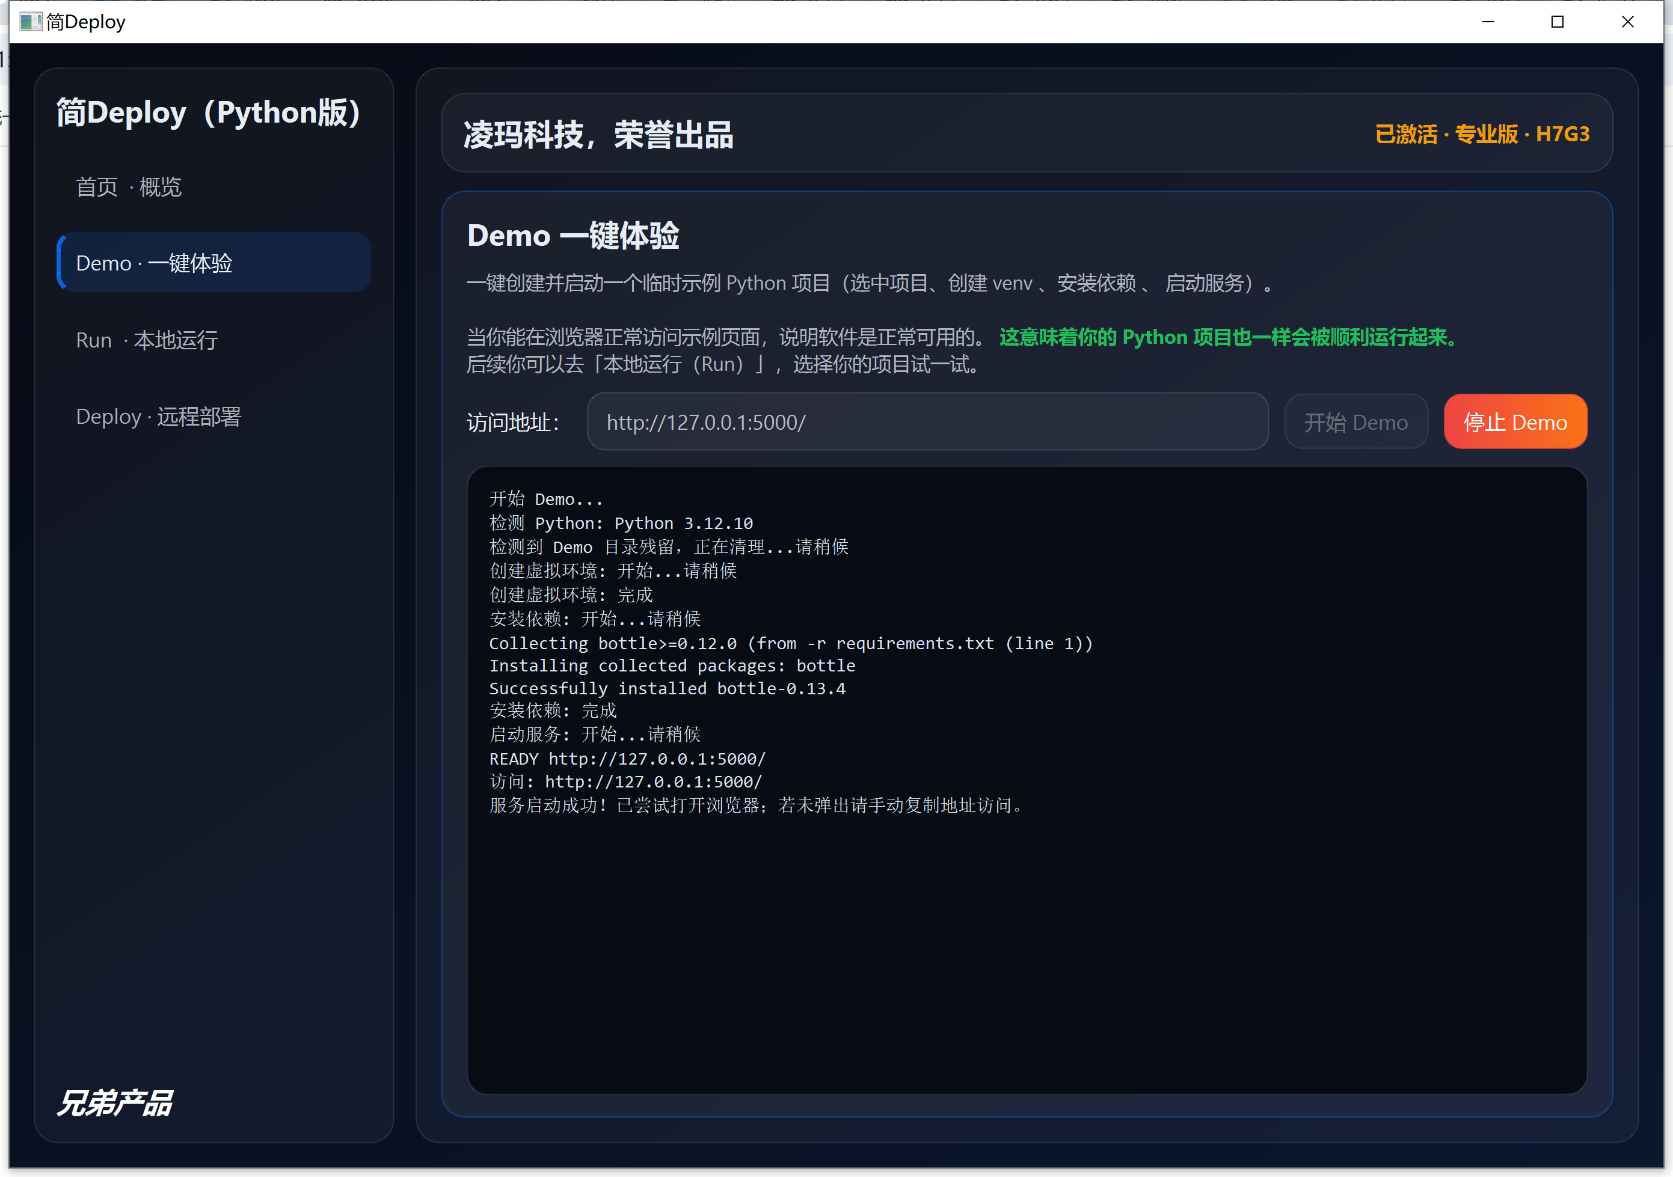Minimize the 简Deploy window
Image resolution: width=1673 pixels, height=1177 pixels.
pyautogui.click(x=1487, y=22)
